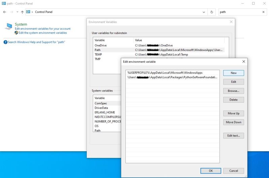Click the New button
The height and width of the screenshot is (178, 269).
point(233,73)
